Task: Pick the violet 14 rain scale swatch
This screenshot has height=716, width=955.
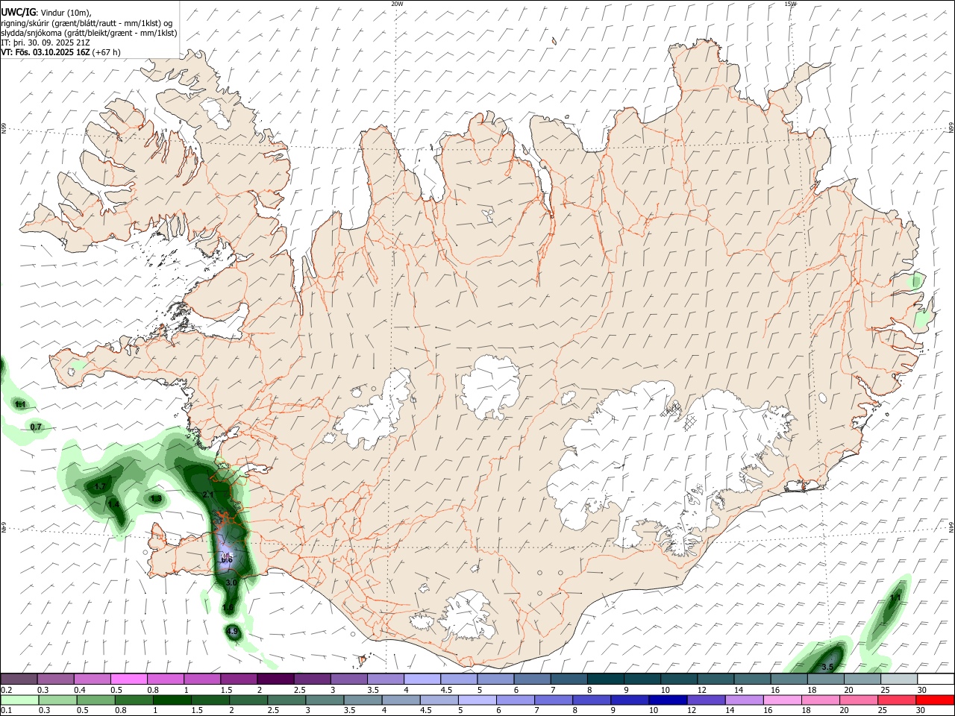Action: 744,700
